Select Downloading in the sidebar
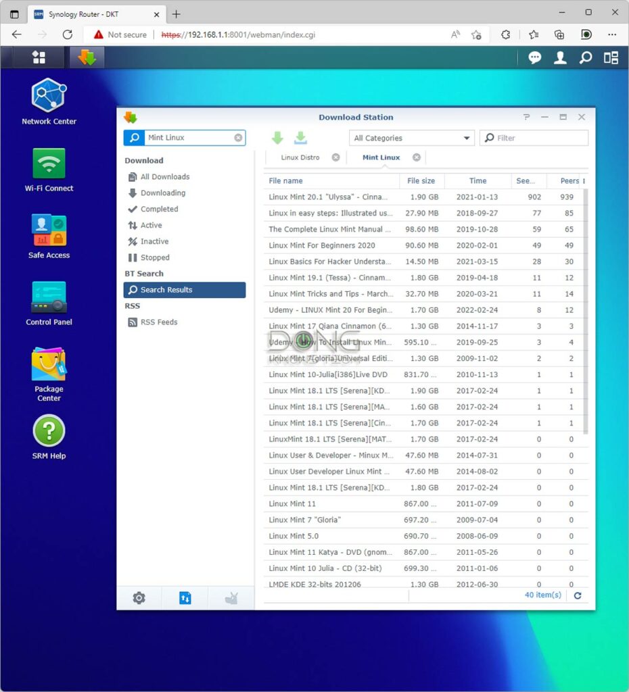Viewport: 629px width, 692px height. pyautogui.click(x=163, y=193)
